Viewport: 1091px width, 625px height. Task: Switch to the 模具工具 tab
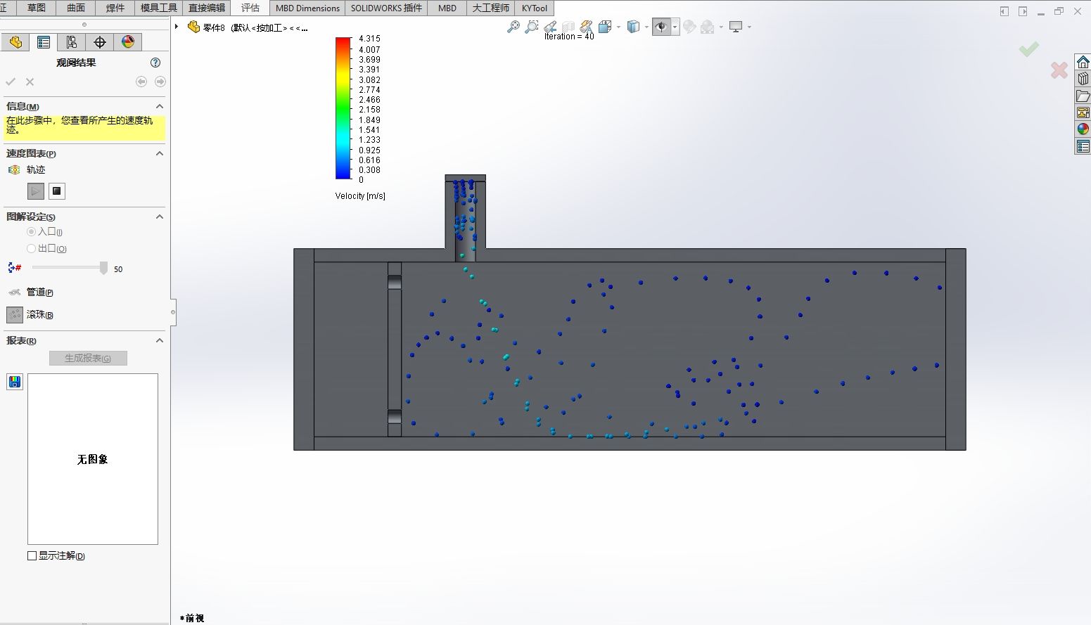pos(159,8)
